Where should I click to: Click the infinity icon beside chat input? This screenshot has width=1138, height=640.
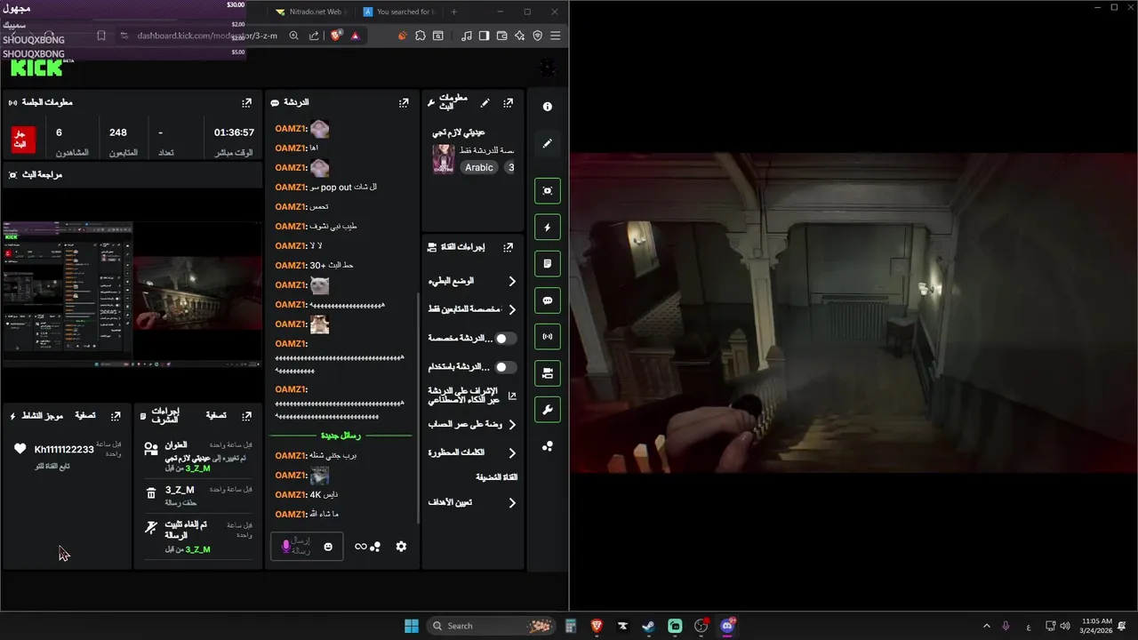[361, 547]
